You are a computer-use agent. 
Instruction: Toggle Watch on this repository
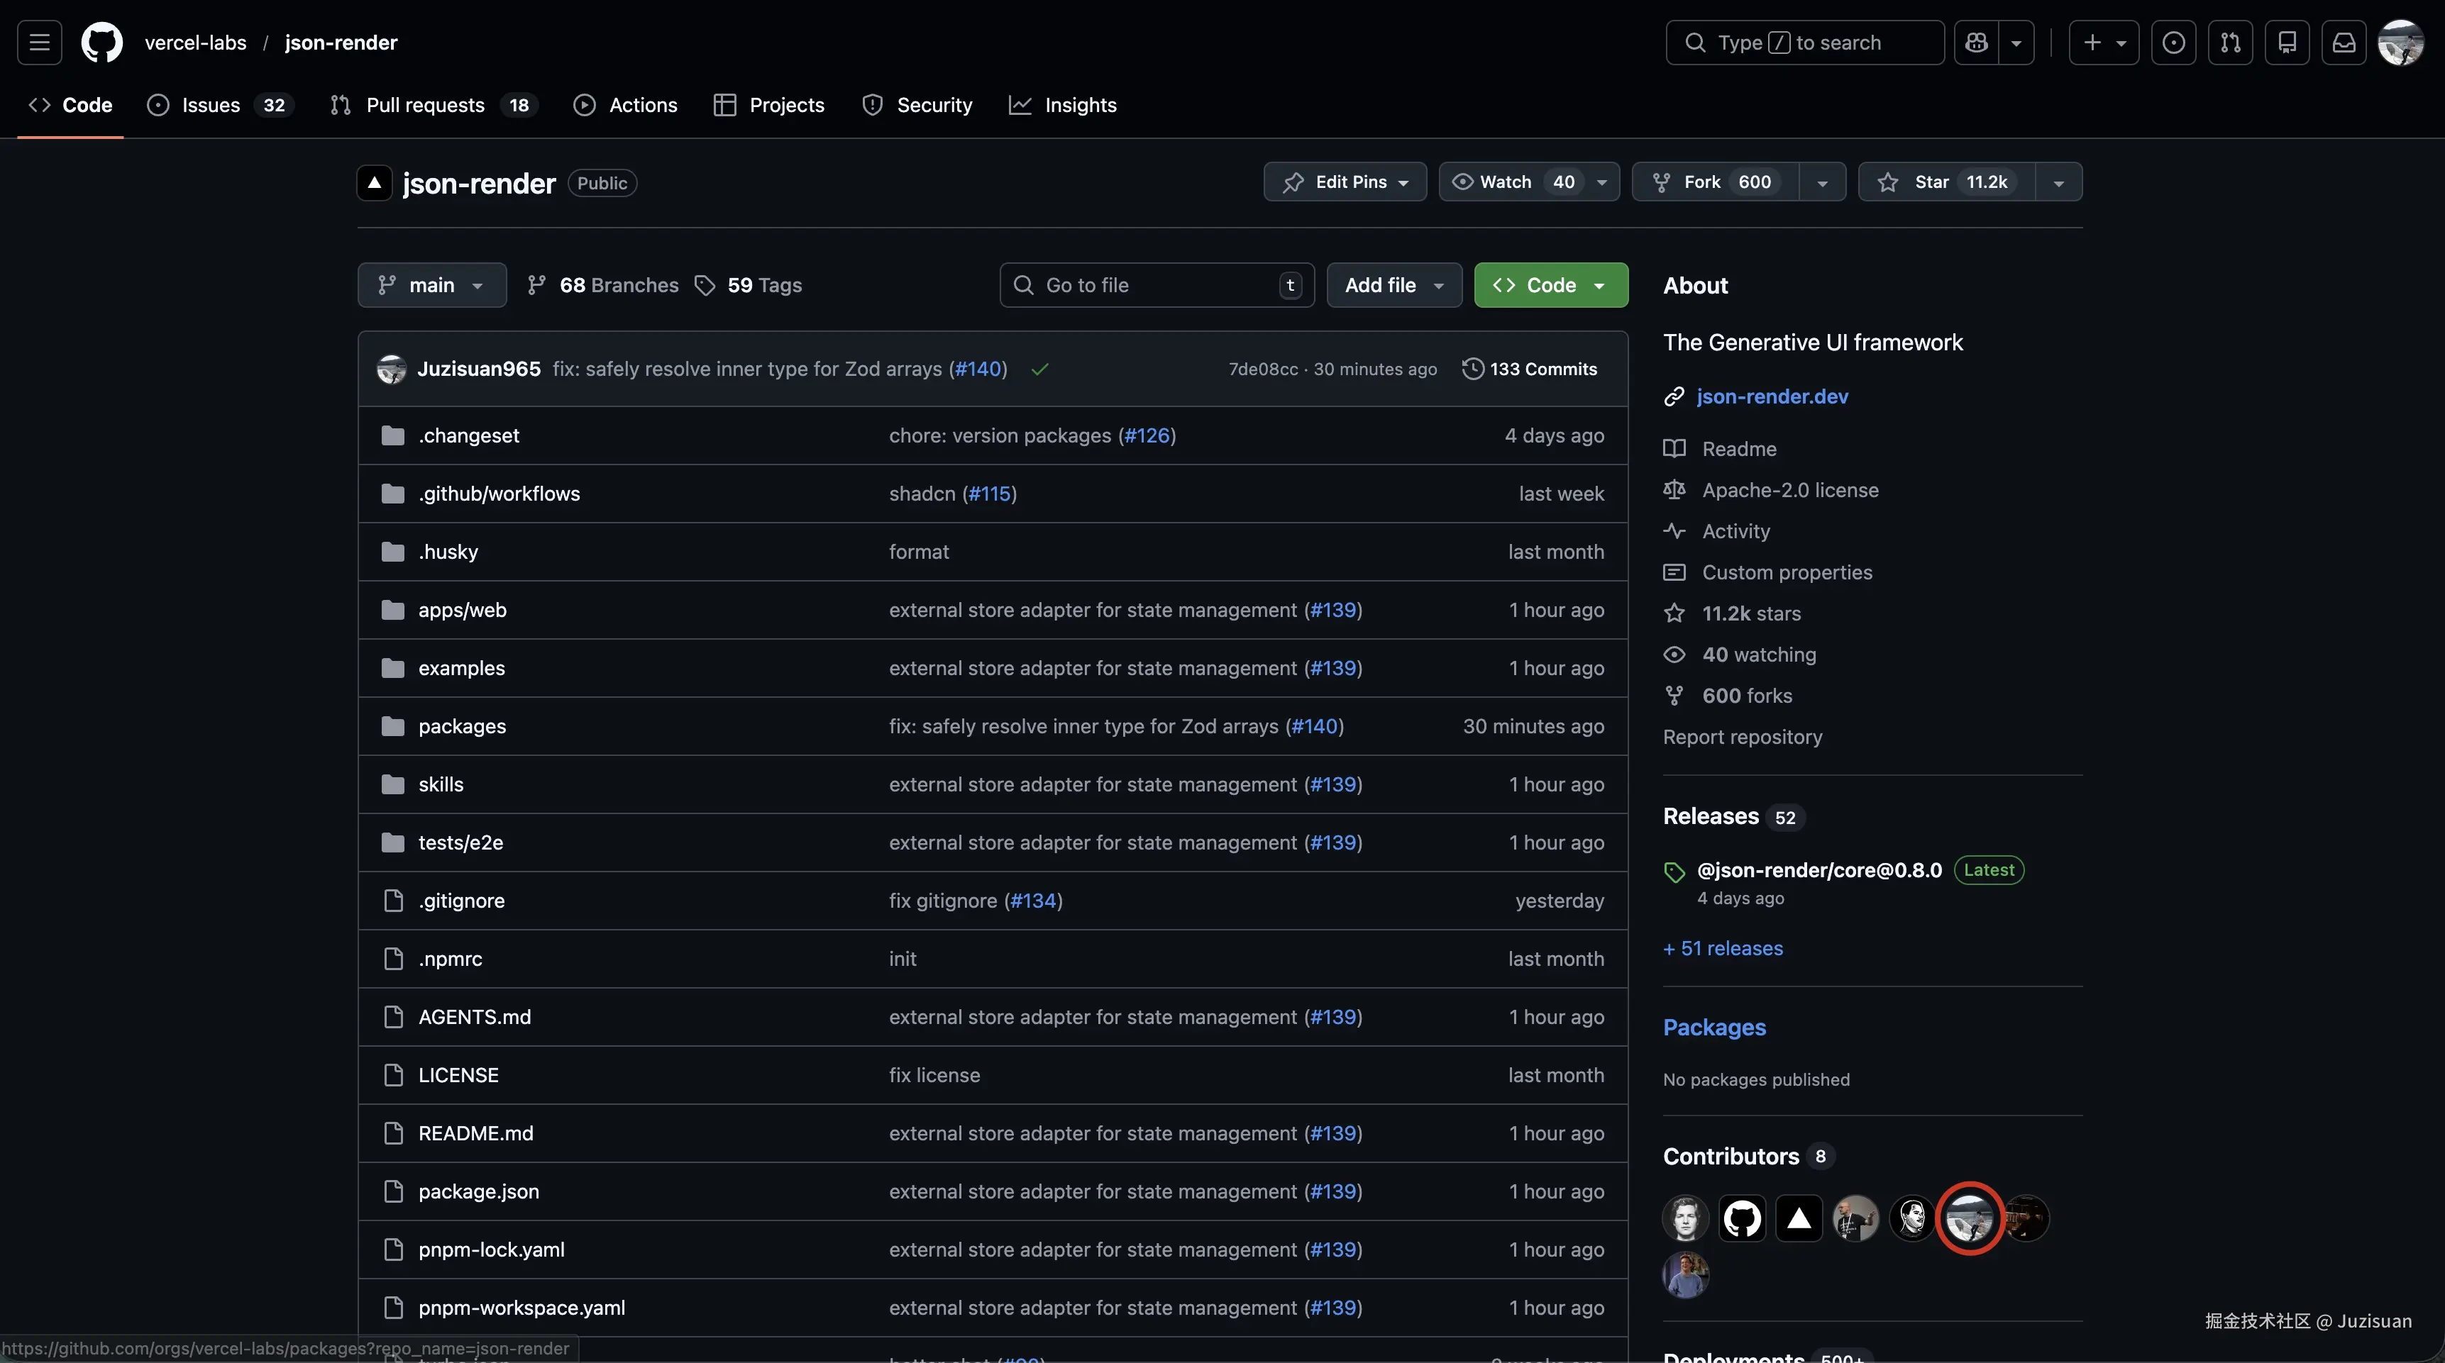click(1506, 182)
